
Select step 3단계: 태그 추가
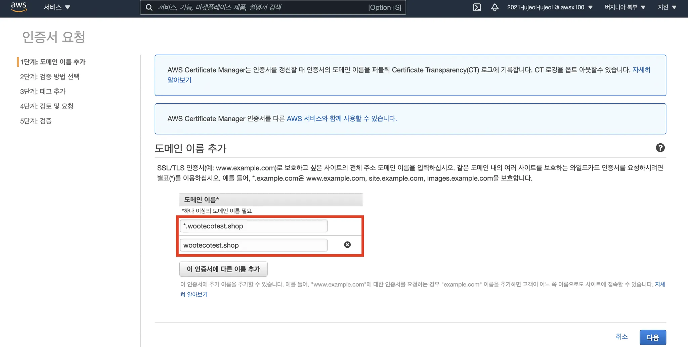(x=43, y=91)
